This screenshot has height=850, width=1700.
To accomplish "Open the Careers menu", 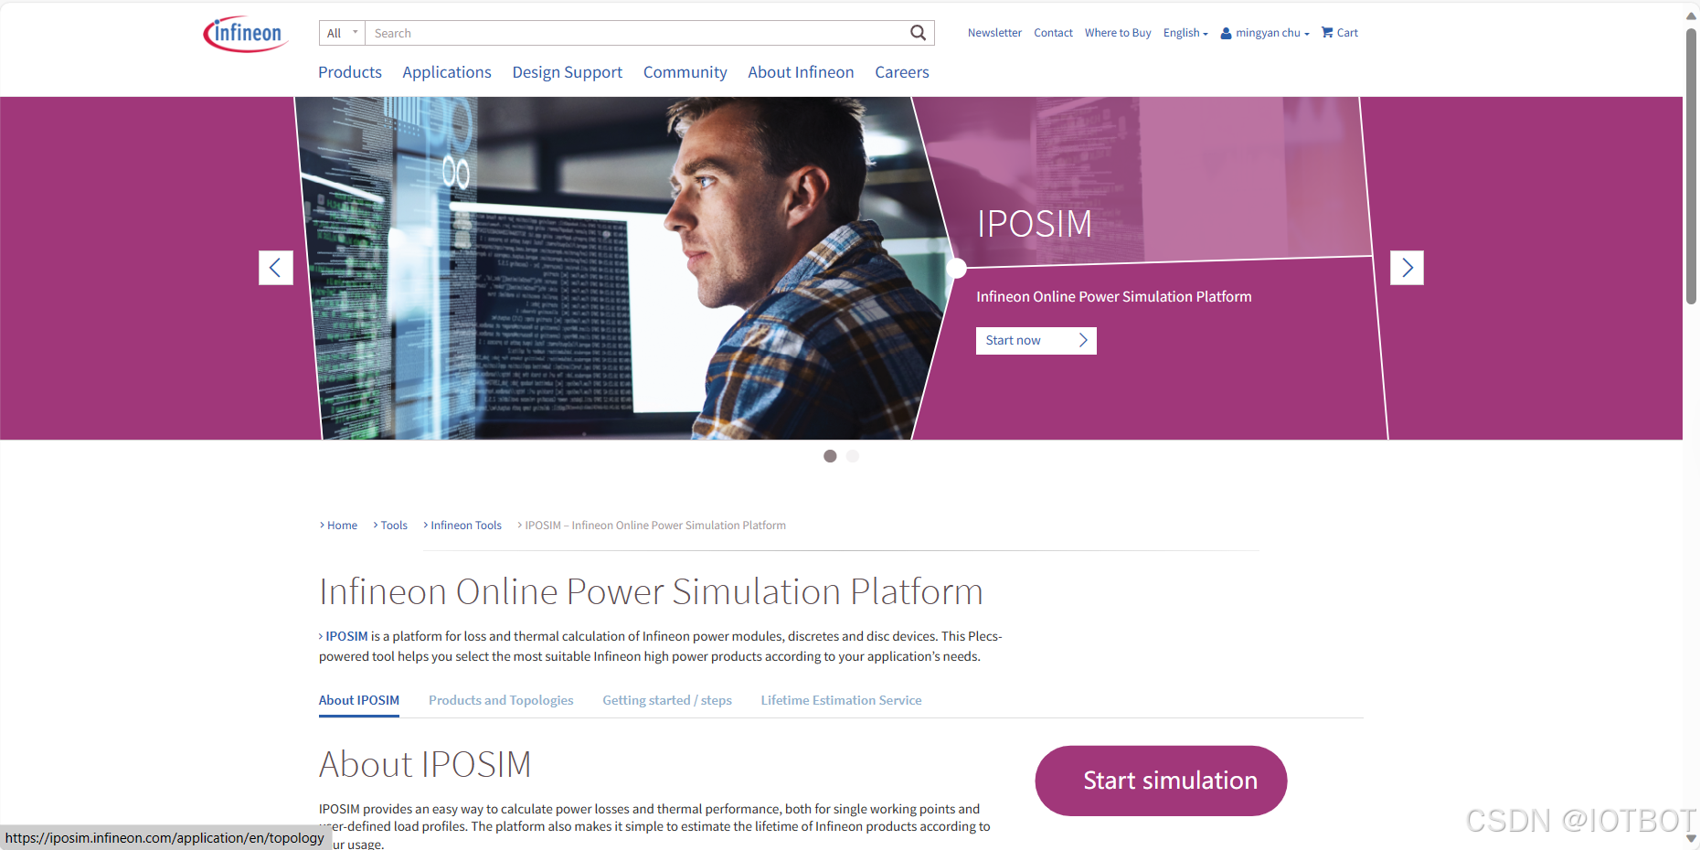I will click(901, 72).
